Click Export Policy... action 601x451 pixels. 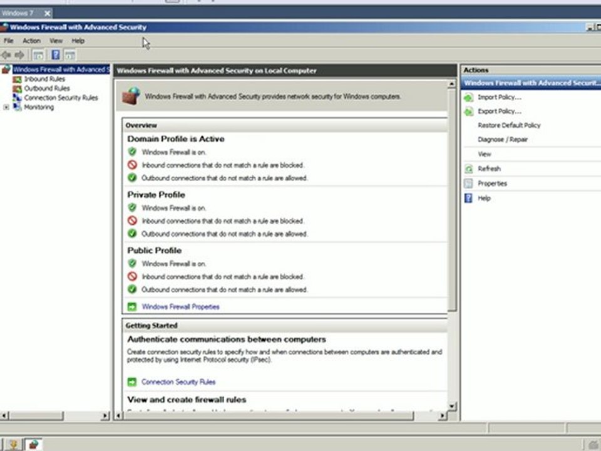(500, 111)
